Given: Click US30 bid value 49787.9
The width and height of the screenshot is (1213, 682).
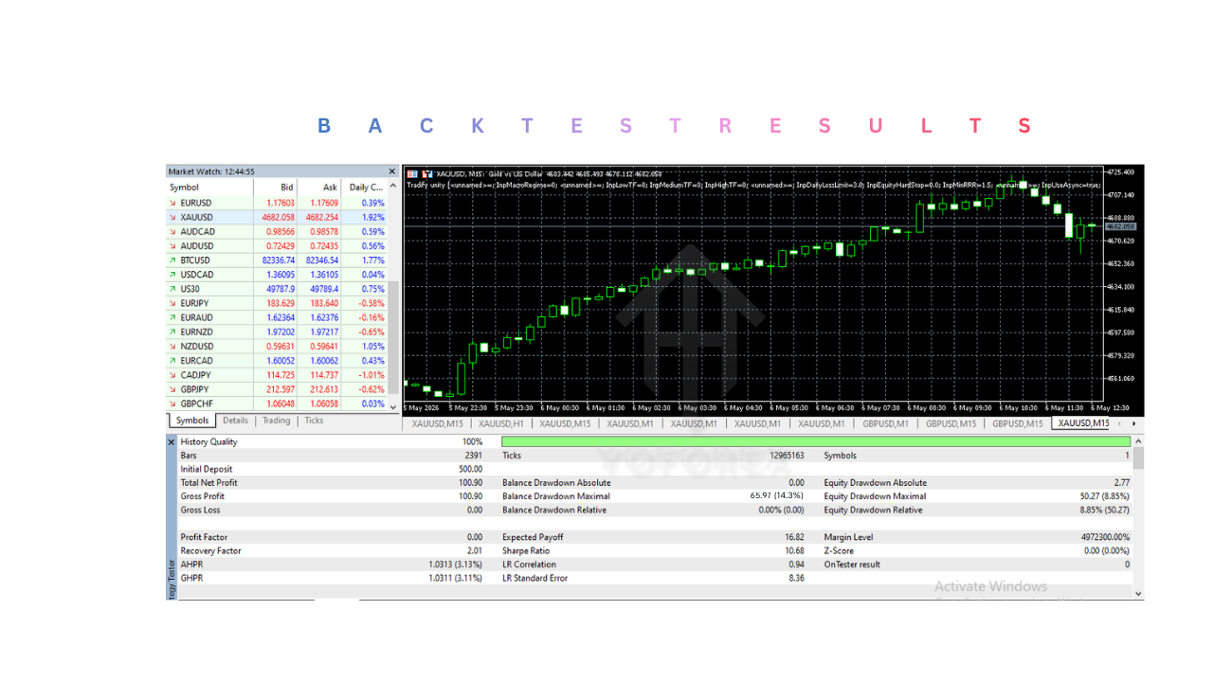Looking at the screenshot, I should point(279,289).
